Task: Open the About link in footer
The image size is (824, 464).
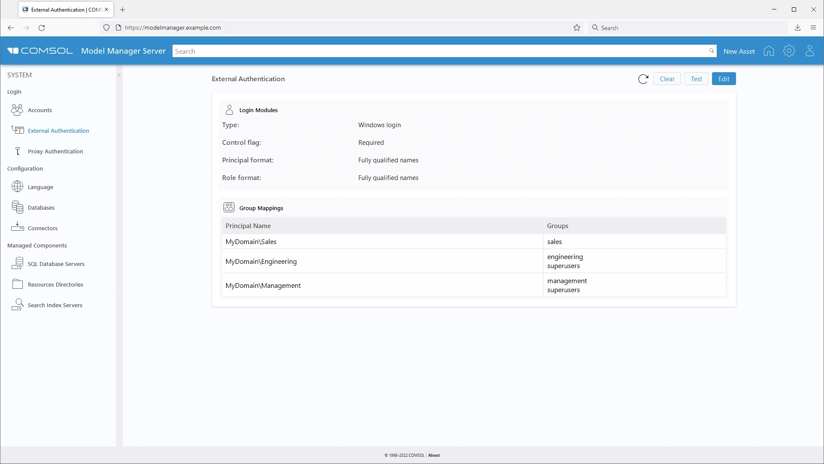Action: click(434, 455)
